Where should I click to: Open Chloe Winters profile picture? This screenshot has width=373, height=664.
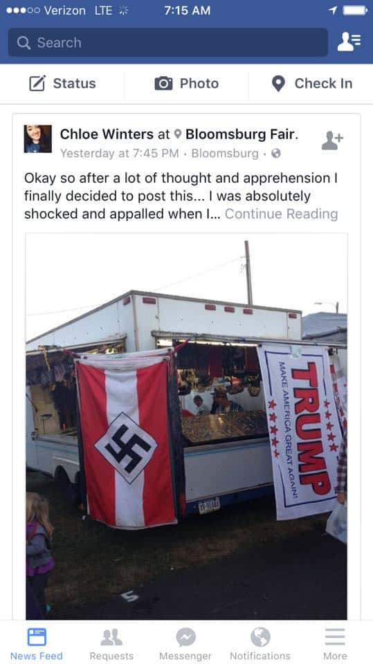[38, 138]
